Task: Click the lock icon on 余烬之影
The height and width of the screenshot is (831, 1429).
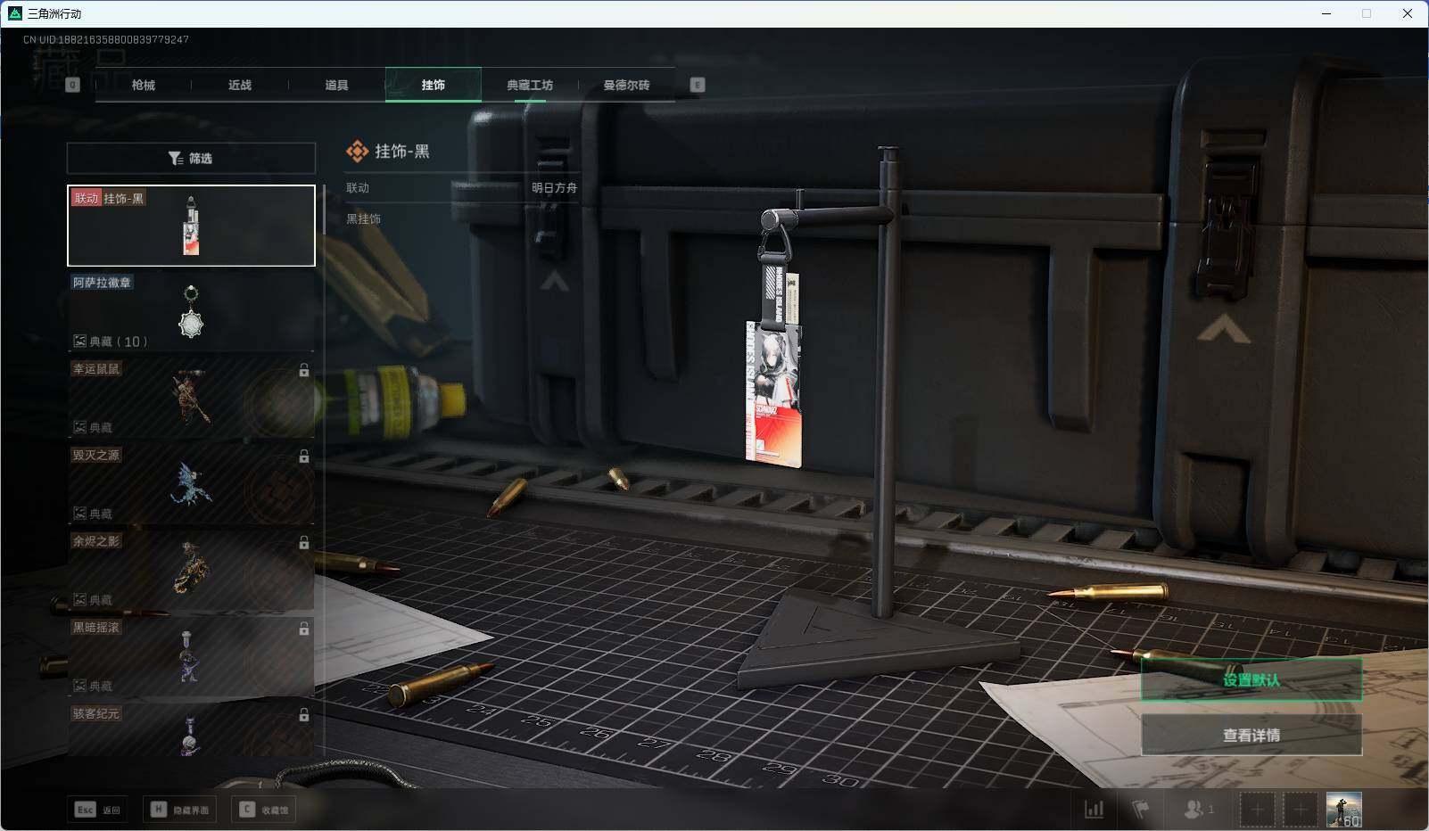Action: point(304,543)
